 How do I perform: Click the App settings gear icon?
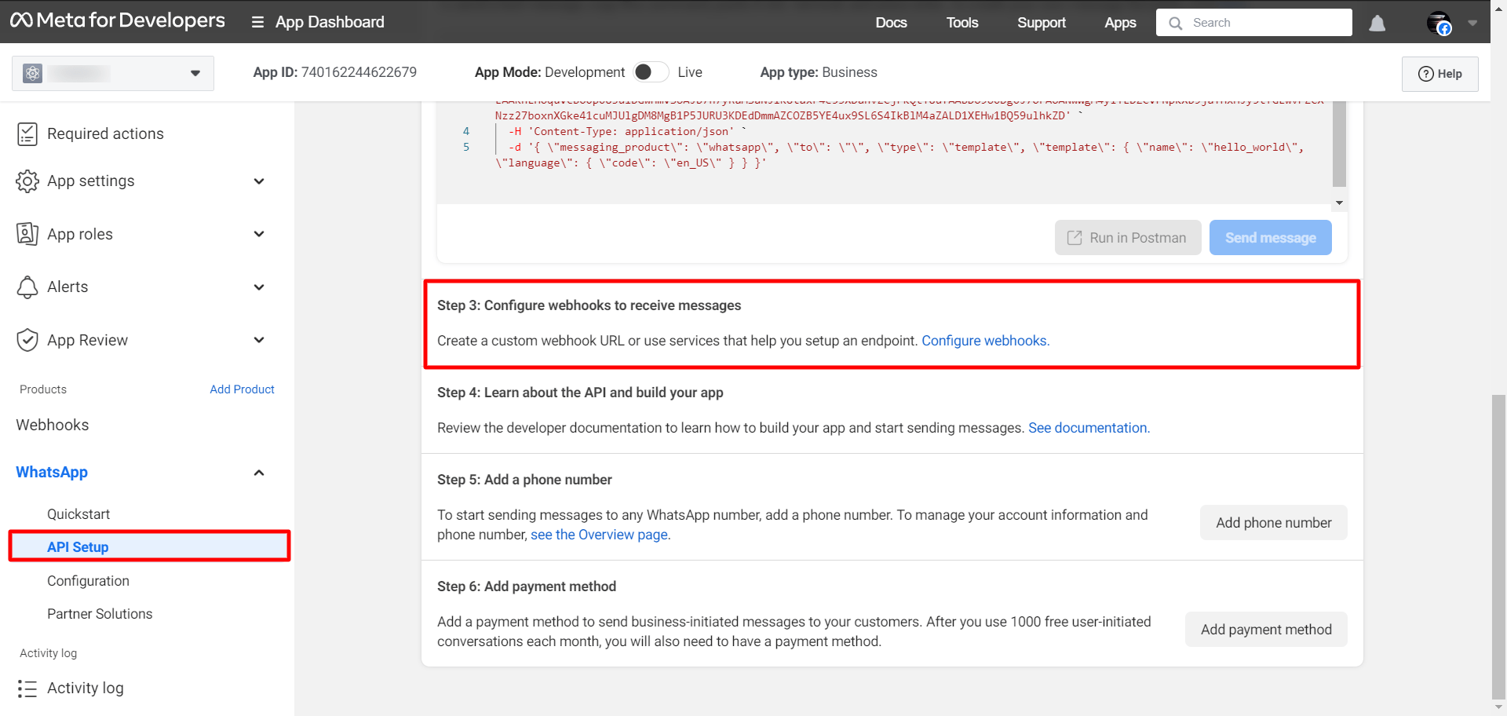click(27, 181)
